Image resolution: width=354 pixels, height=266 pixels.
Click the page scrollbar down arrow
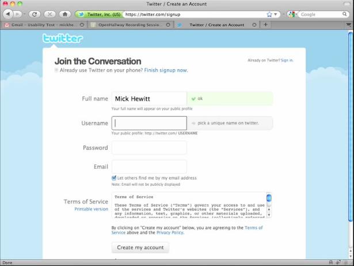(x=351, y=256)
